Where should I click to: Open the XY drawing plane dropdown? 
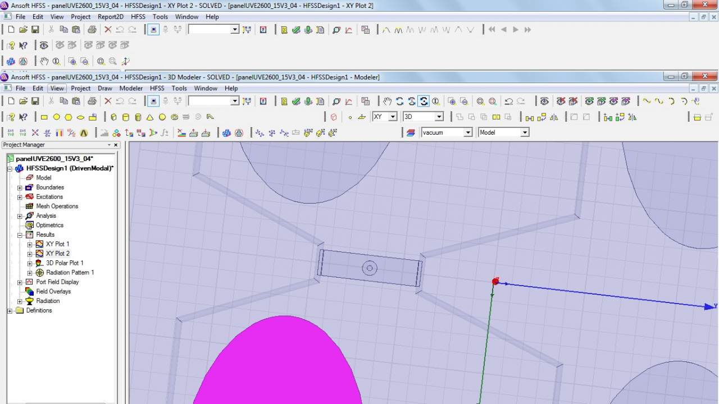pyautogui.click(x=393, y=117)
